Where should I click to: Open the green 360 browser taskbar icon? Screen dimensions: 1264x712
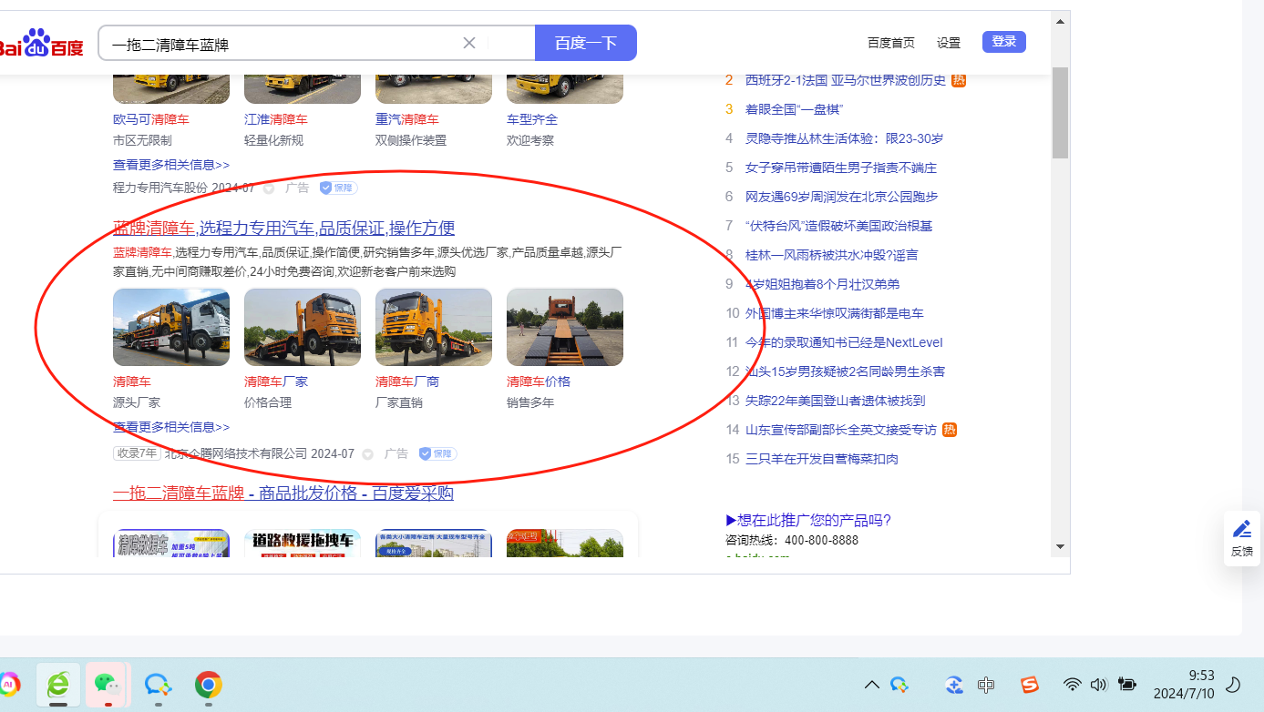[58, 685]
